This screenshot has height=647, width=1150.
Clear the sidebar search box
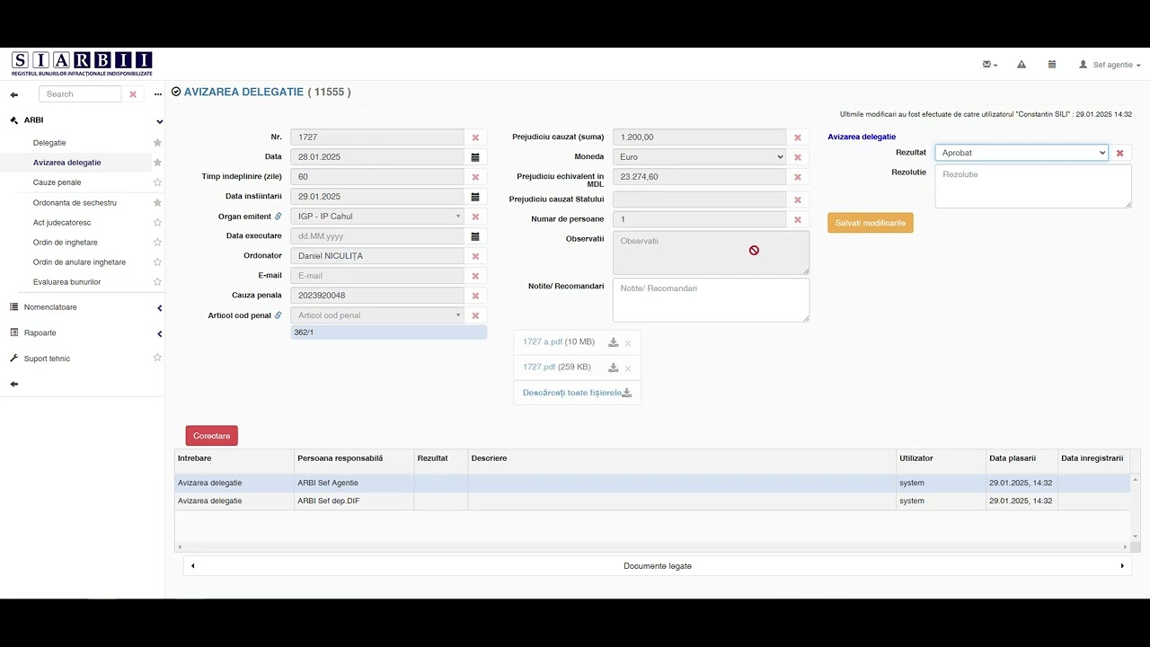(133, 94)
